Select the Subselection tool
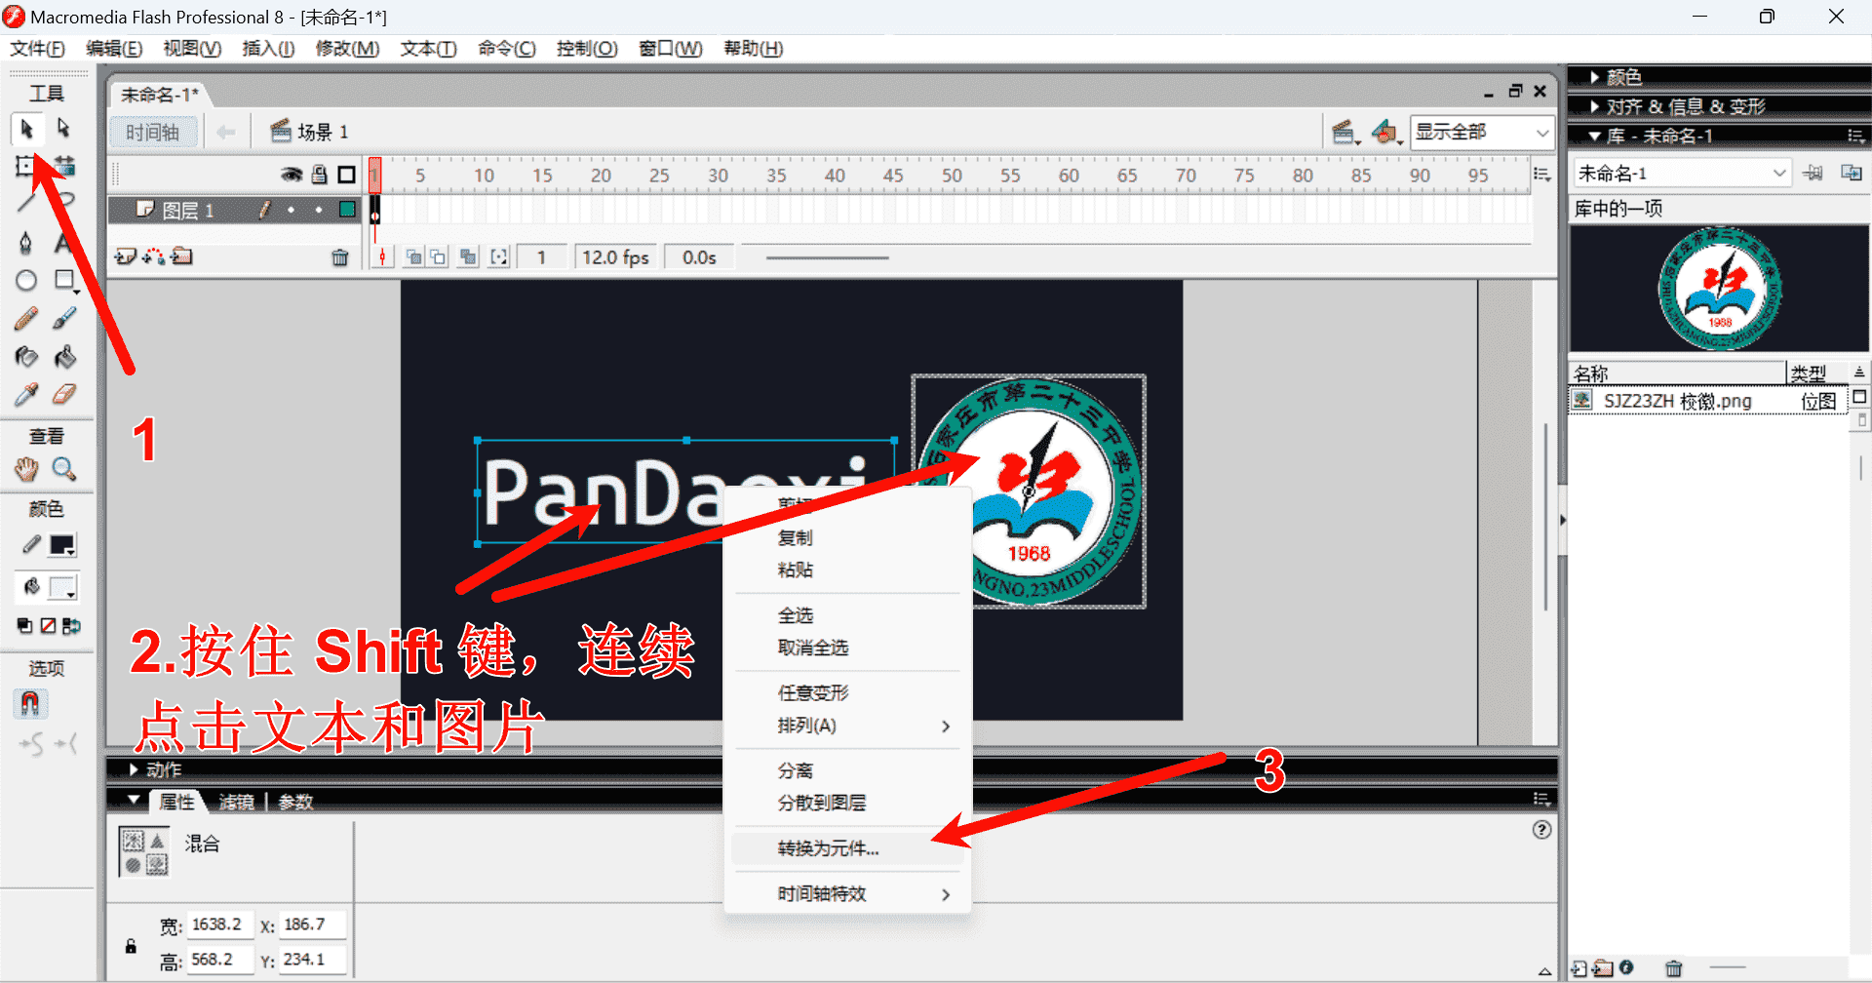The width and height of the screenshot is (1872, 983). (63, 129)
